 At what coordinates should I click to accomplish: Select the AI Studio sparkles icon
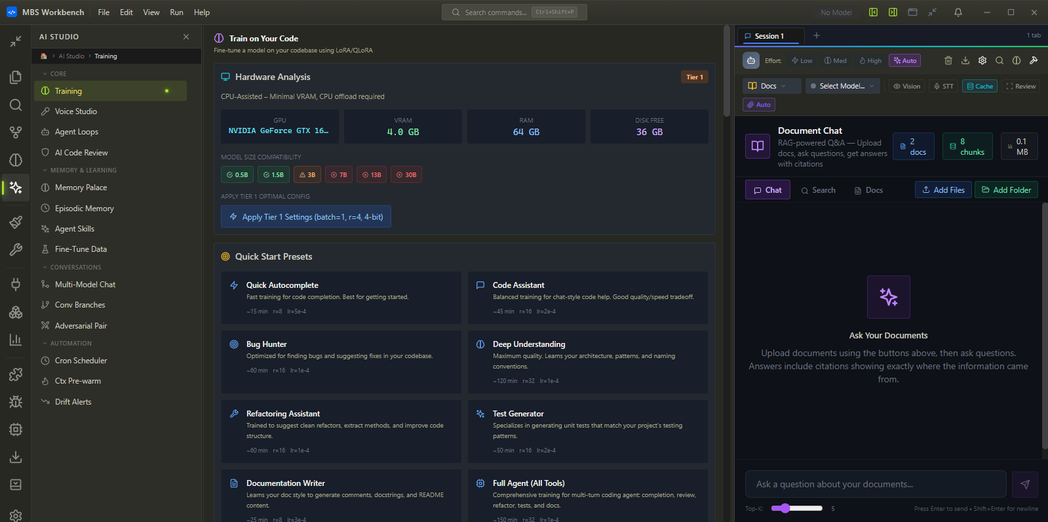[16, 188]
